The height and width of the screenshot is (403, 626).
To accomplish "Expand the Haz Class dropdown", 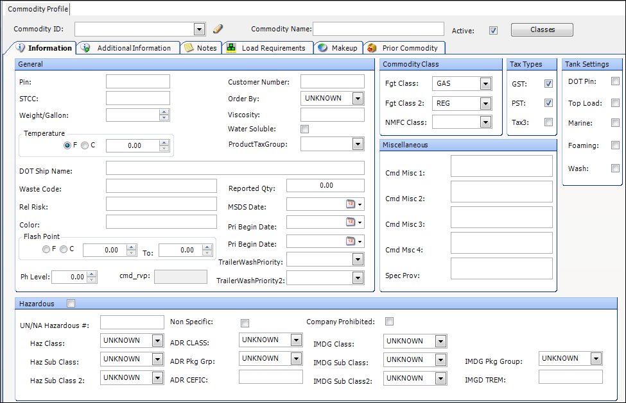I will point(157,341).
